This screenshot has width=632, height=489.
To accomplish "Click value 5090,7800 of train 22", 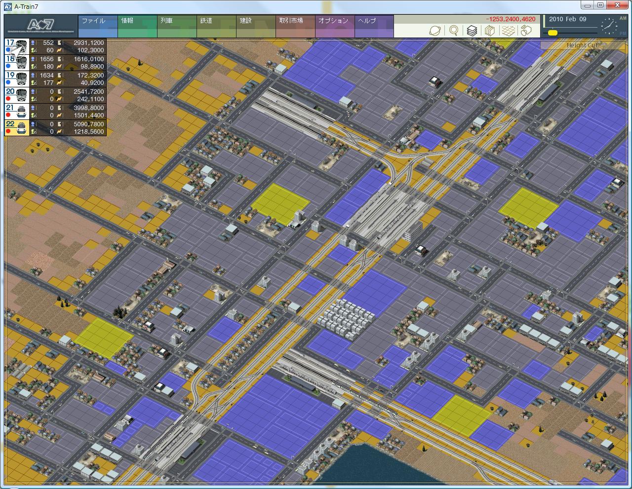I will (88, 124).
